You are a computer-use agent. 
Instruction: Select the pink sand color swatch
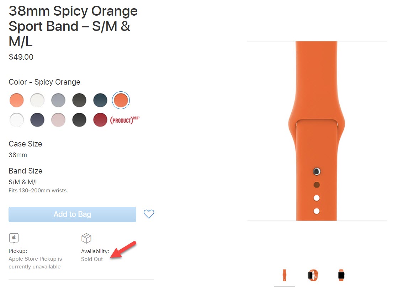pos(58,120)
